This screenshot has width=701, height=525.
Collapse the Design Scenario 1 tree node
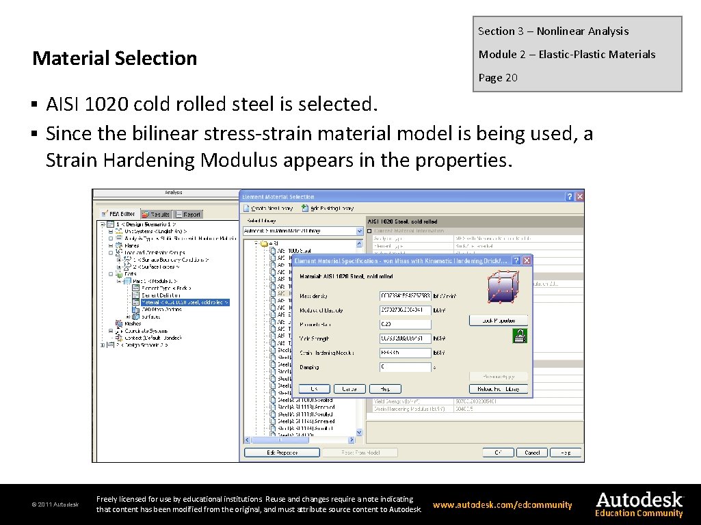click(x=103, y=224)
